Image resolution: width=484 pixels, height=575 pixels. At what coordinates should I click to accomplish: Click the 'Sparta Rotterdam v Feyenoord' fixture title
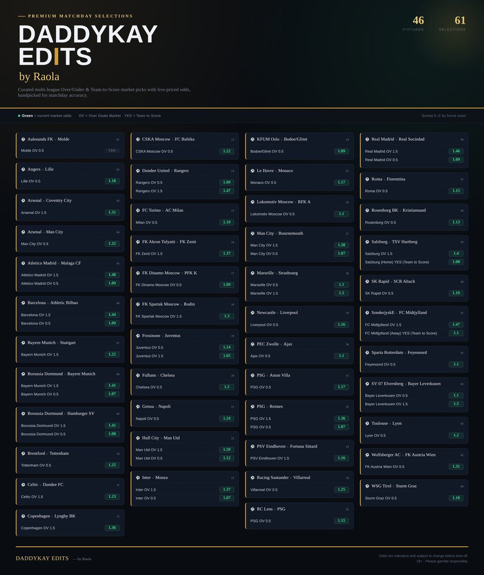point(399,352)
